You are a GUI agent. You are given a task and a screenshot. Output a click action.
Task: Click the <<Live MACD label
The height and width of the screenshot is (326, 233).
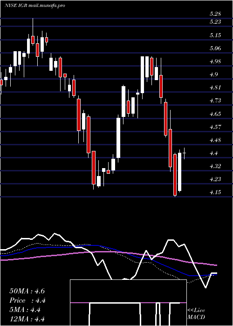point(196,313)
